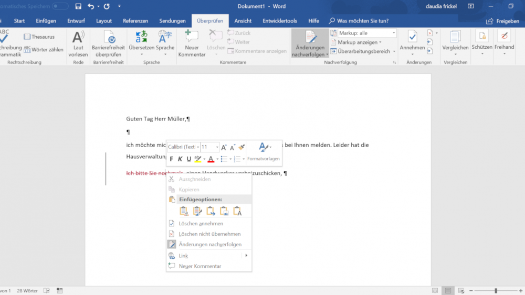This screenshot has width=525, height=295.
Task: Open Customize Quick Access Toolbar dropdown
Action: [119, 6]
